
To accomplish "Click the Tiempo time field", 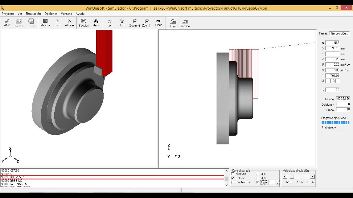I will pyautogui.click(x=343, y=99).
